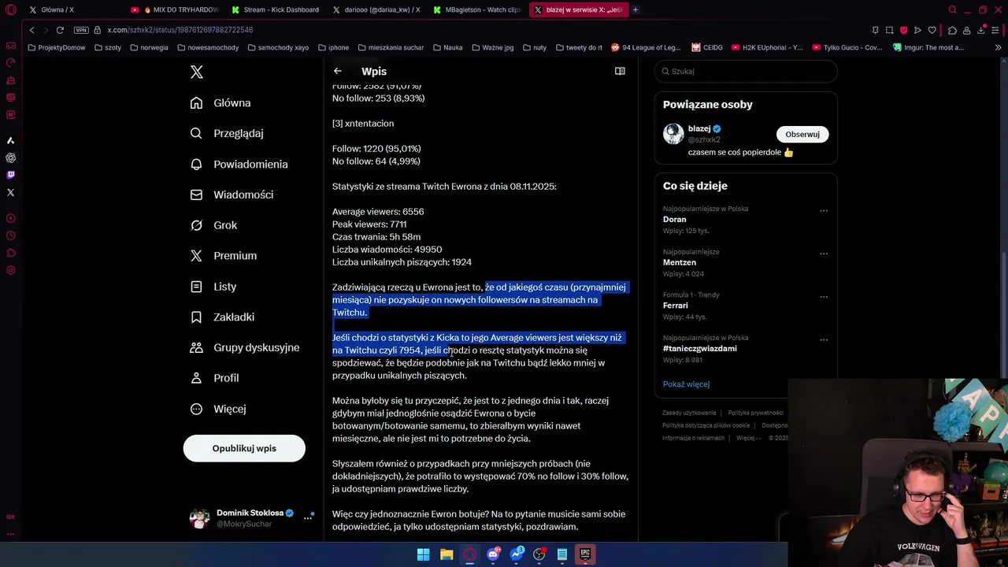
Task: Open ProjektyDomow bookmark folder
Action: (x=56, y=47)
